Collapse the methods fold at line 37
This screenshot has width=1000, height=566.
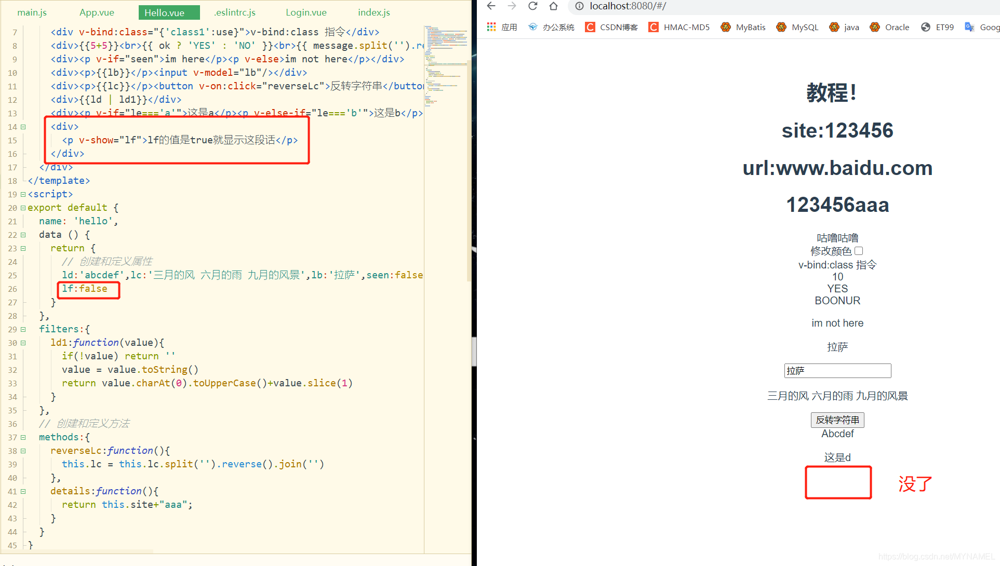pos(23,437)
